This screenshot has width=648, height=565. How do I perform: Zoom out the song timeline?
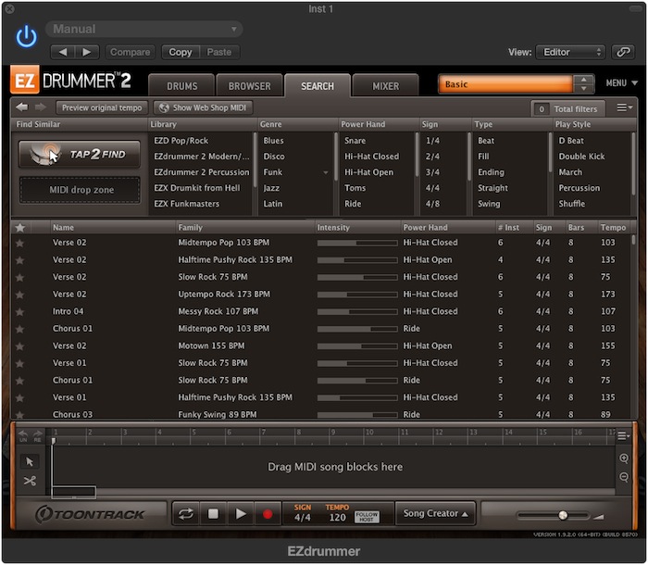coord(624,477)
